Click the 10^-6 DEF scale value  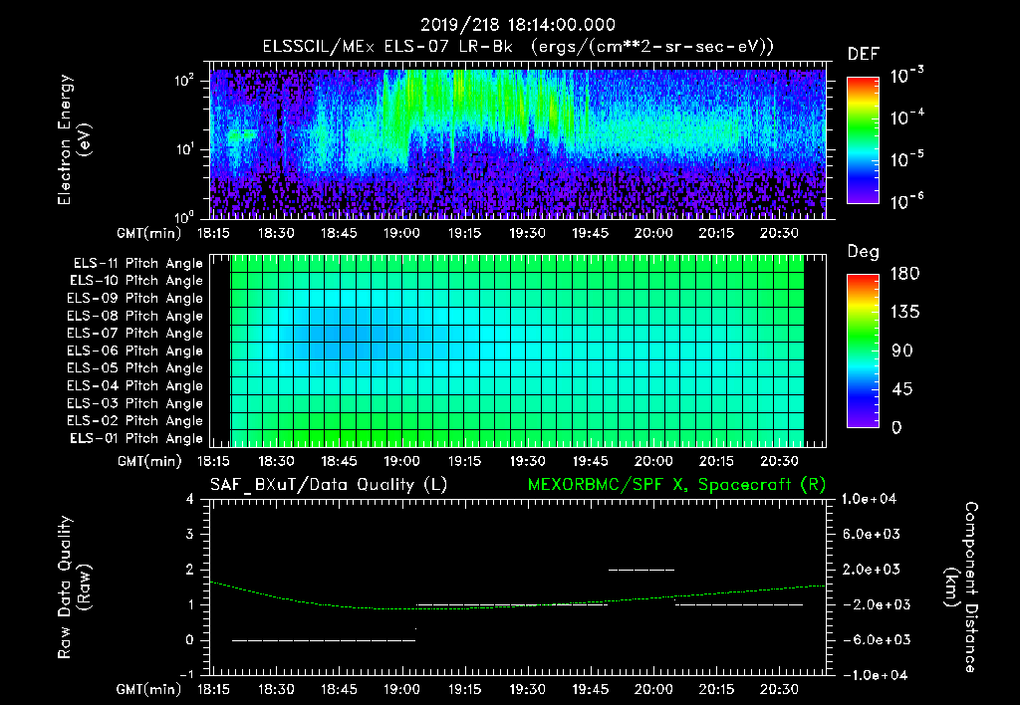(x=906, y=201)
